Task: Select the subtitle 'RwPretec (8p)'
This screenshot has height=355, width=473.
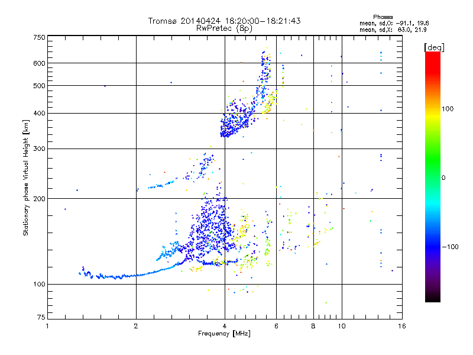Action: pyautogui.click(x=224, y=28)
